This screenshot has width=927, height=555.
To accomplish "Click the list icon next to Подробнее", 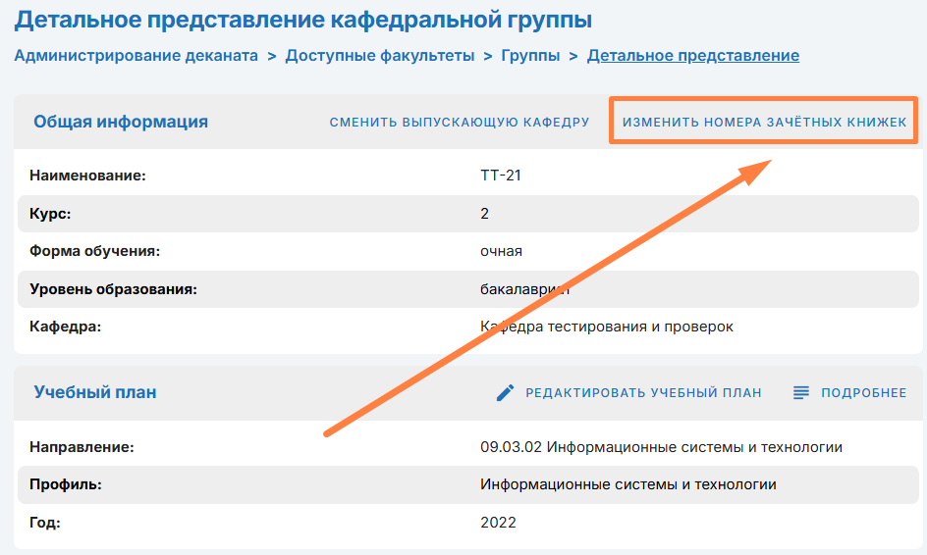I will (801, 393).
